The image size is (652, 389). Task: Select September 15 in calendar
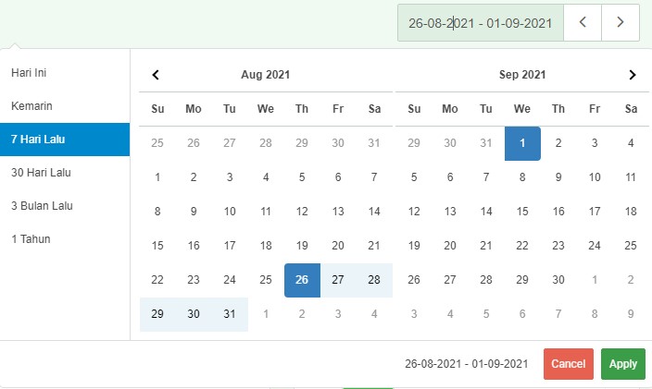pyautogui.click(x=522, y=212)
